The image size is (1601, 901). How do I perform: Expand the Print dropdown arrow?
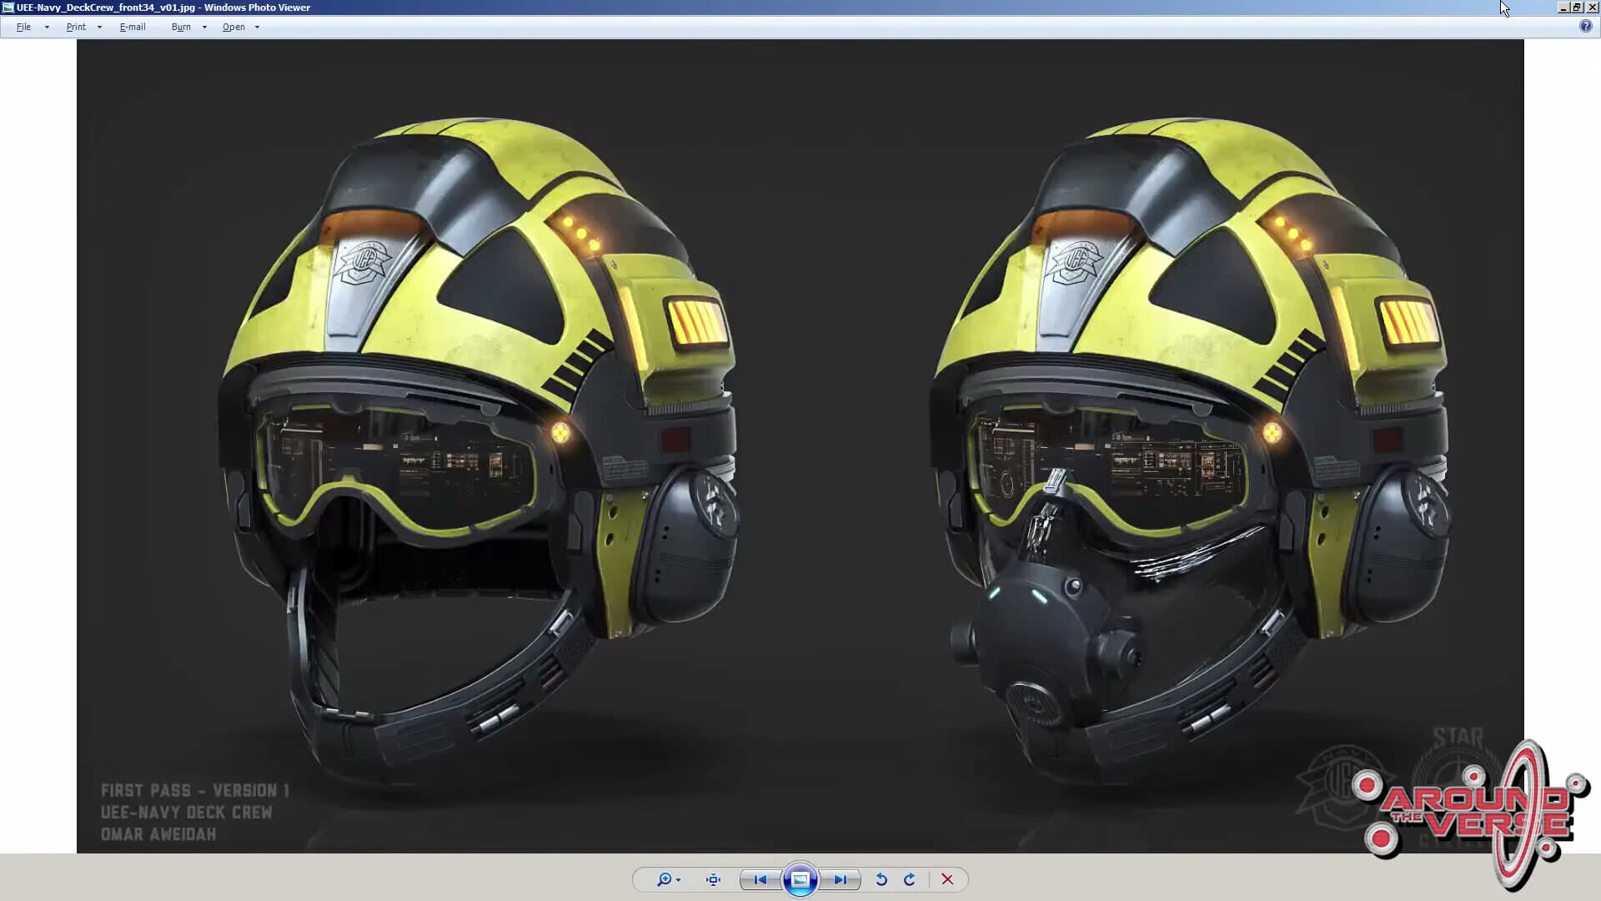click(99, 27)
